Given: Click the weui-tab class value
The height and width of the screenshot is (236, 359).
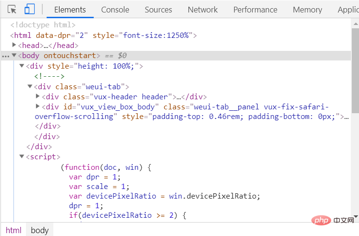Looking at the screenshot, I should (x=103, y=87).
